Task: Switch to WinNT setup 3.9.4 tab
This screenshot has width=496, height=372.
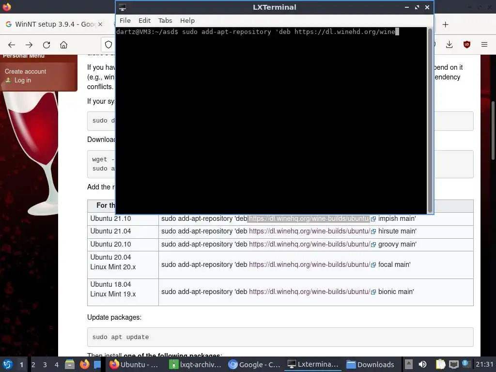Action: 54,24
